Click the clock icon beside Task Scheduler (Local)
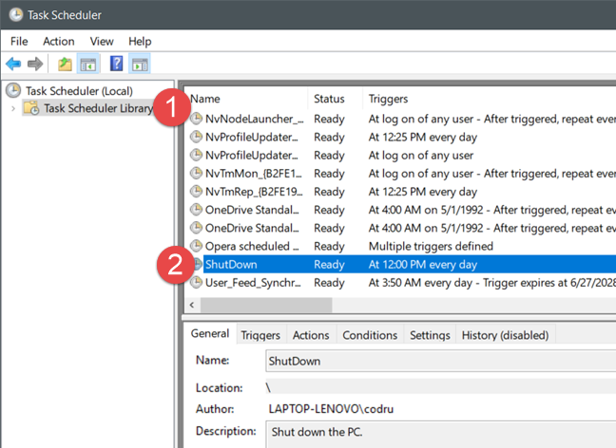The width and height of the screenshot is (616, 448). pos(13,90)
